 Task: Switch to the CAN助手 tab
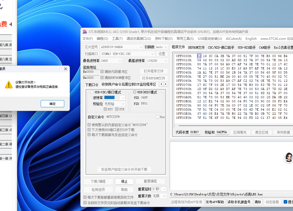click(264, 47)
